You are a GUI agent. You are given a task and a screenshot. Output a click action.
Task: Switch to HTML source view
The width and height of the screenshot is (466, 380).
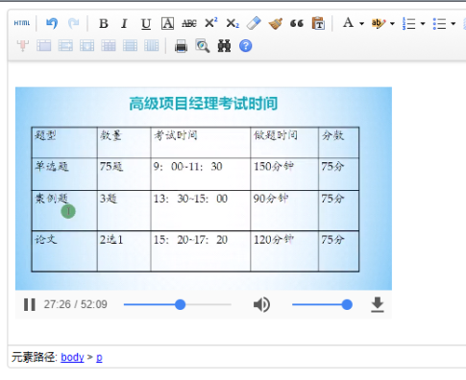point(22,23)
